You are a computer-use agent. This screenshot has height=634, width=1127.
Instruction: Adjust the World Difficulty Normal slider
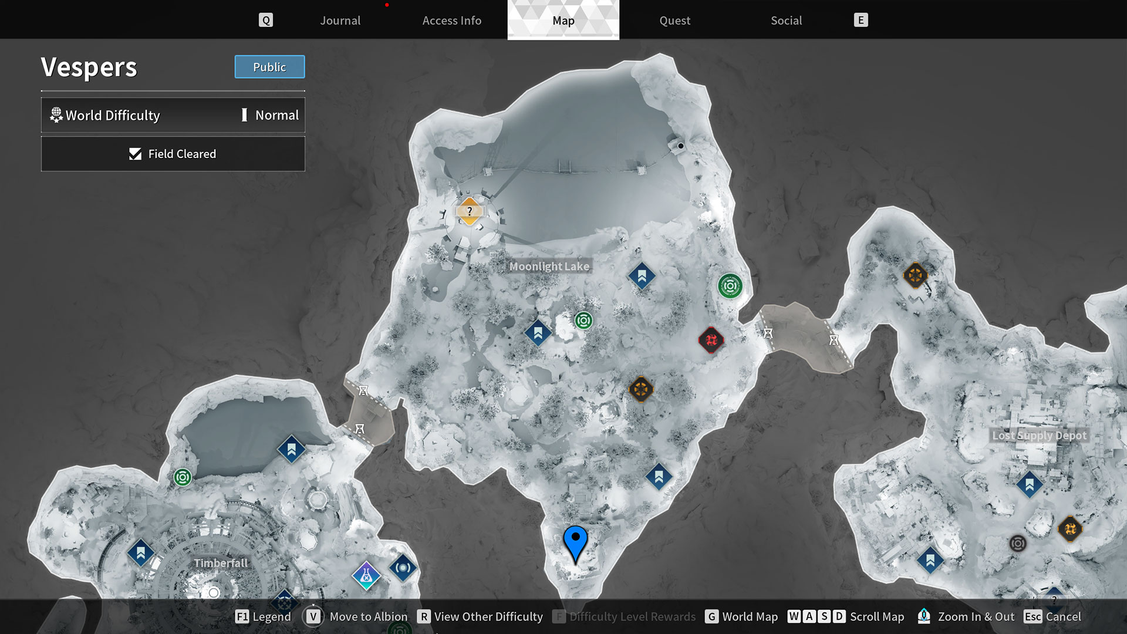(x=245, y=115)
